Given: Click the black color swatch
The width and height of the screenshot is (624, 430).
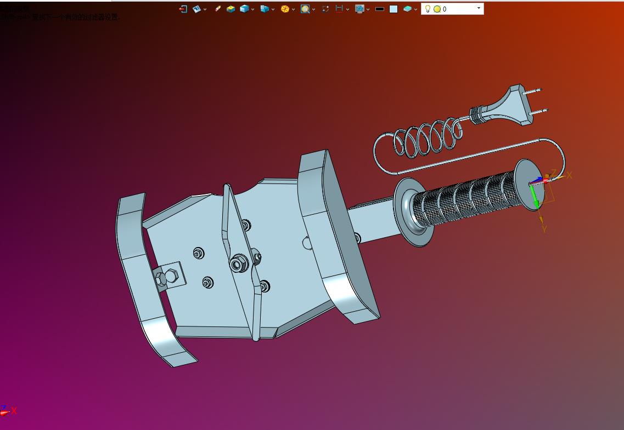Looking at the screenshot, I should [380, 9].
